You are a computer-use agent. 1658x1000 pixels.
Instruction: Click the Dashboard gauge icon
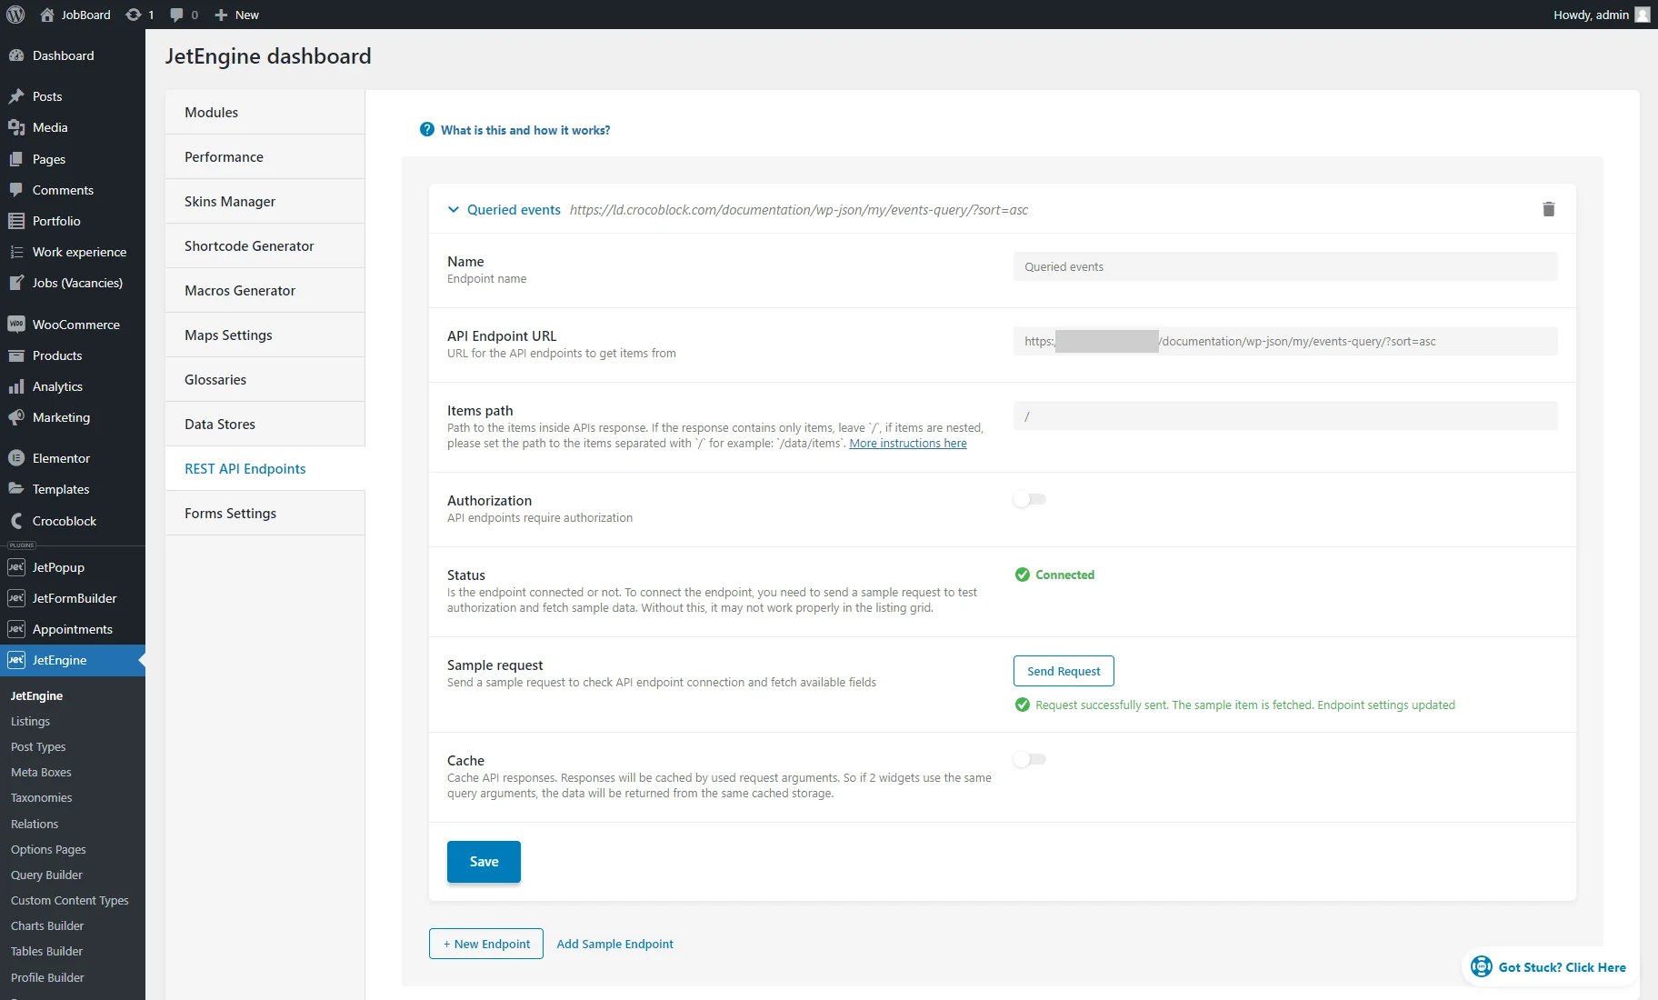(x=16, y=55)
